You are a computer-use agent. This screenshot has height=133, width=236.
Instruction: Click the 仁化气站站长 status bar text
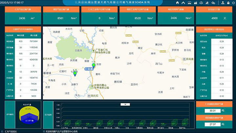[11, 131]
